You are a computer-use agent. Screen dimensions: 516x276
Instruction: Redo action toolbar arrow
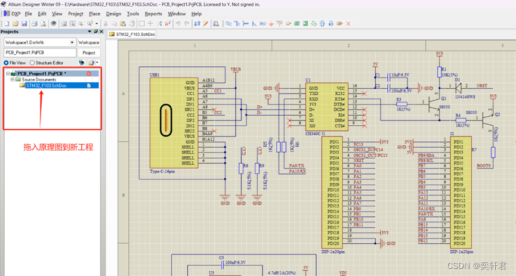pos(187,24)
